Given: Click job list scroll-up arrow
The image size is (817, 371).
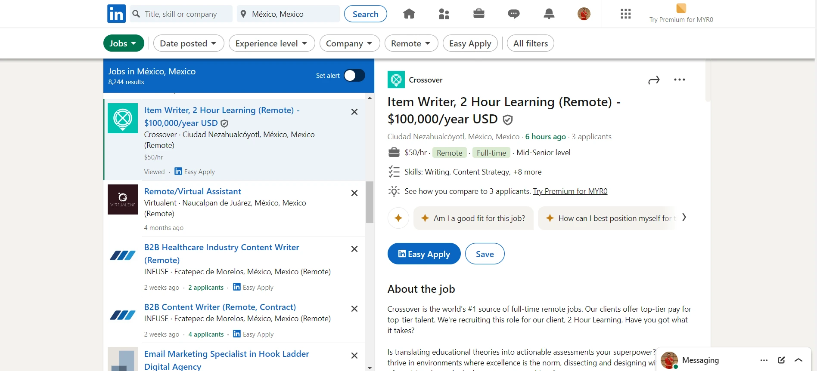Looking at the screenshot, I should [370, 98].
